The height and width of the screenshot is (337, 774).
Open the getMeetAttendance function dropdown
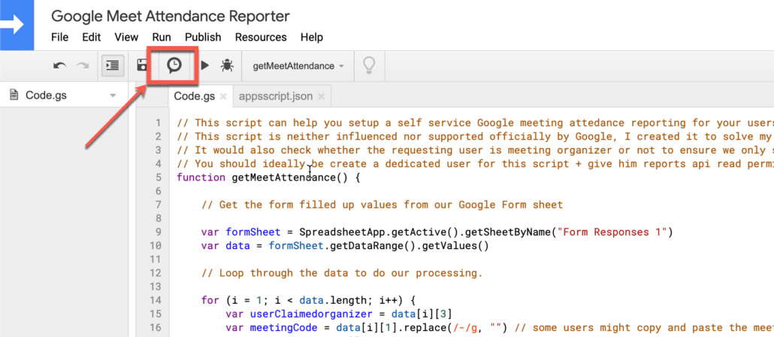coord(298,65)
